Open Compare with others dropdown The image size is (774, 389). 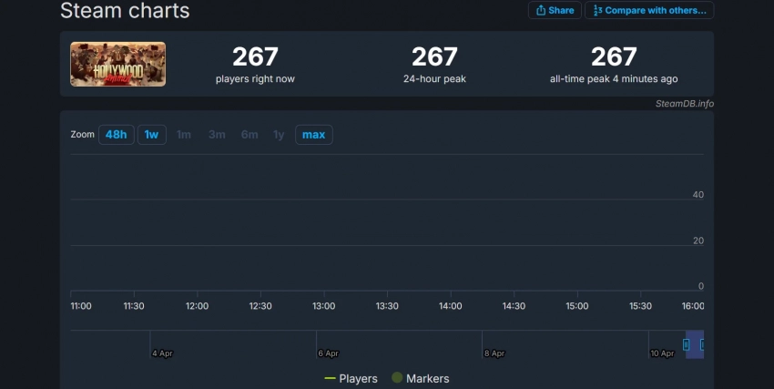pos(649,11)
